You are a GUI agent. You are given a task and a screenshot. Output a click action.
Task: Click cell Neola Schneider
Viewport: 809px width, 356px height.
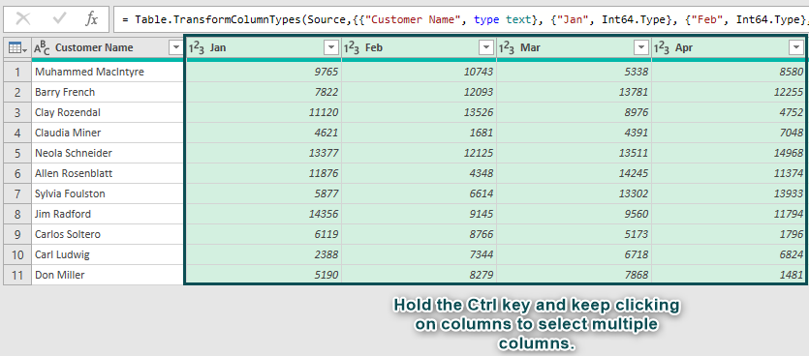point(108,153)
